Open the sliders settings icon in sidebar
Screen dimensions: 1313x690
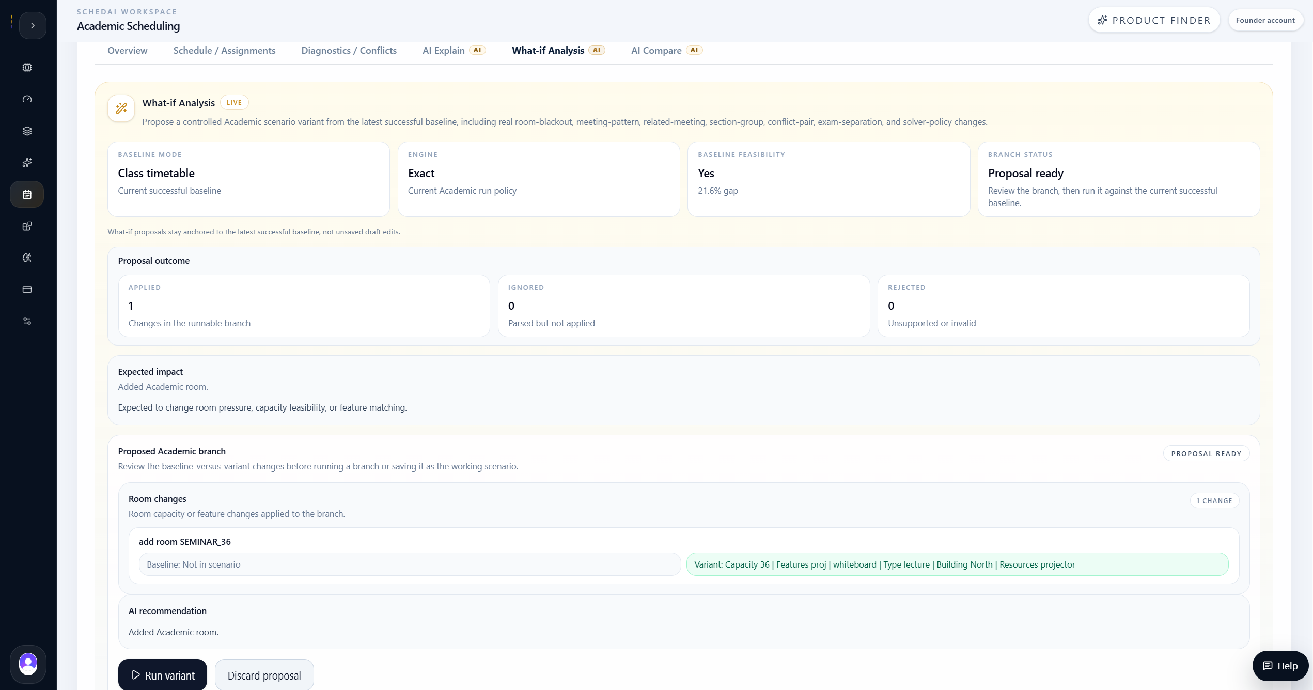coord(27,321)
